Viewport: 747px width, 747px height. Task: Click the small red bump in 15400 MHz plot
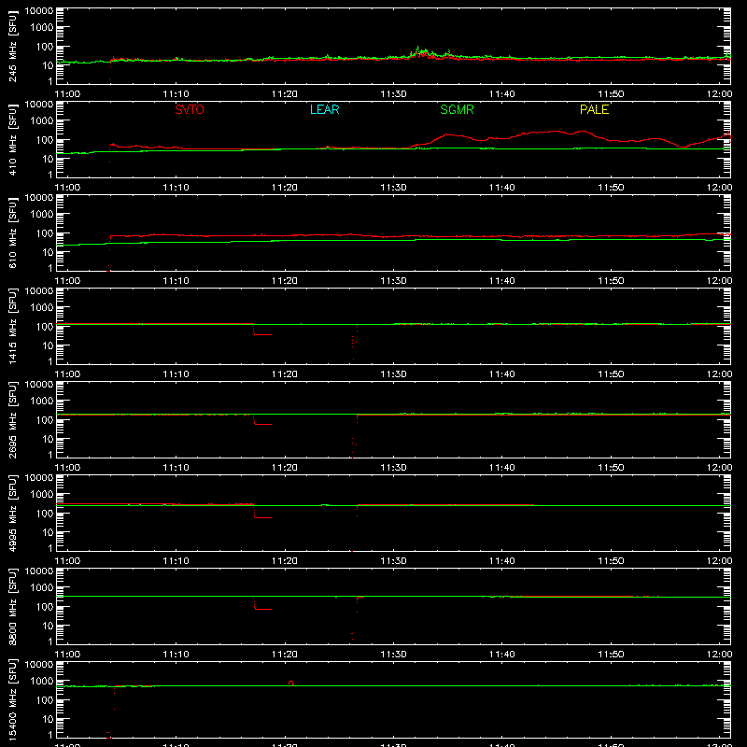pos(291,684)
